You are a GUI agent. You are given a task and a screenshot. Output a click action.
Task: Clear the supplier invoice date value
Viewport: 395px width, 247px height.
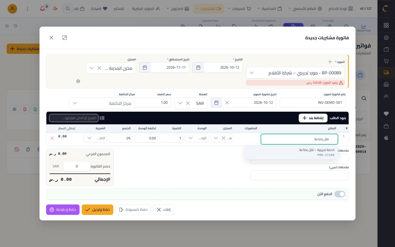pos(227,103)
